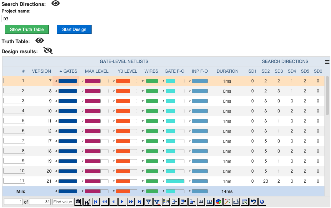Image resolution: width=331 pixels, height=208 pixels.
Task: Jump to the first record
Action: (96, 202)
